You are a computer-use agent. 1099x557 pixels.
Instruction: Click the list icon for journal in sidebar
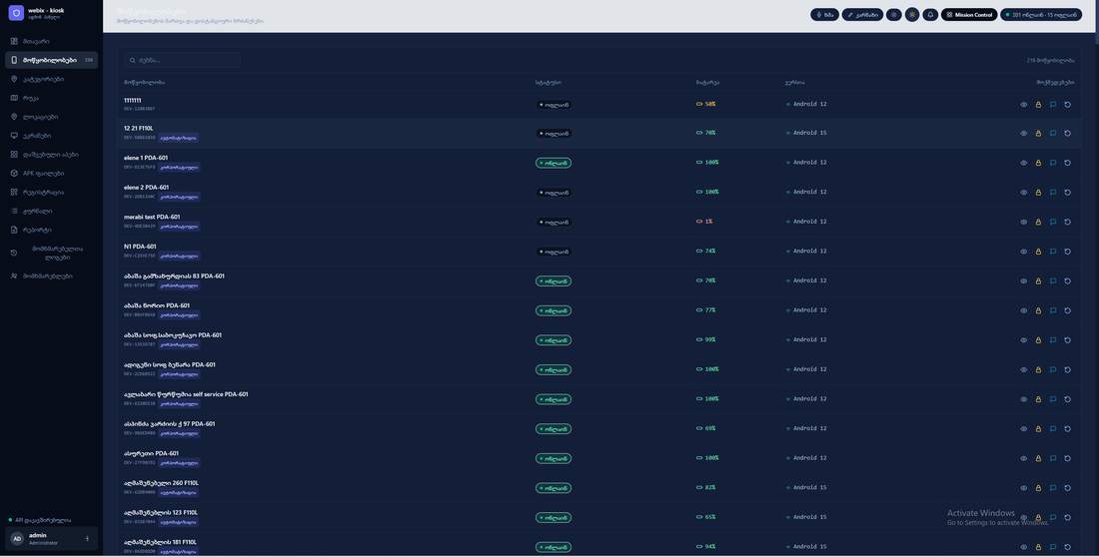click(x=14, y=211)
